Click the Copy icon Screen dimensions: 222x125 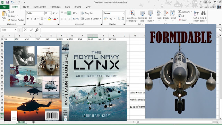coord(9,16)
